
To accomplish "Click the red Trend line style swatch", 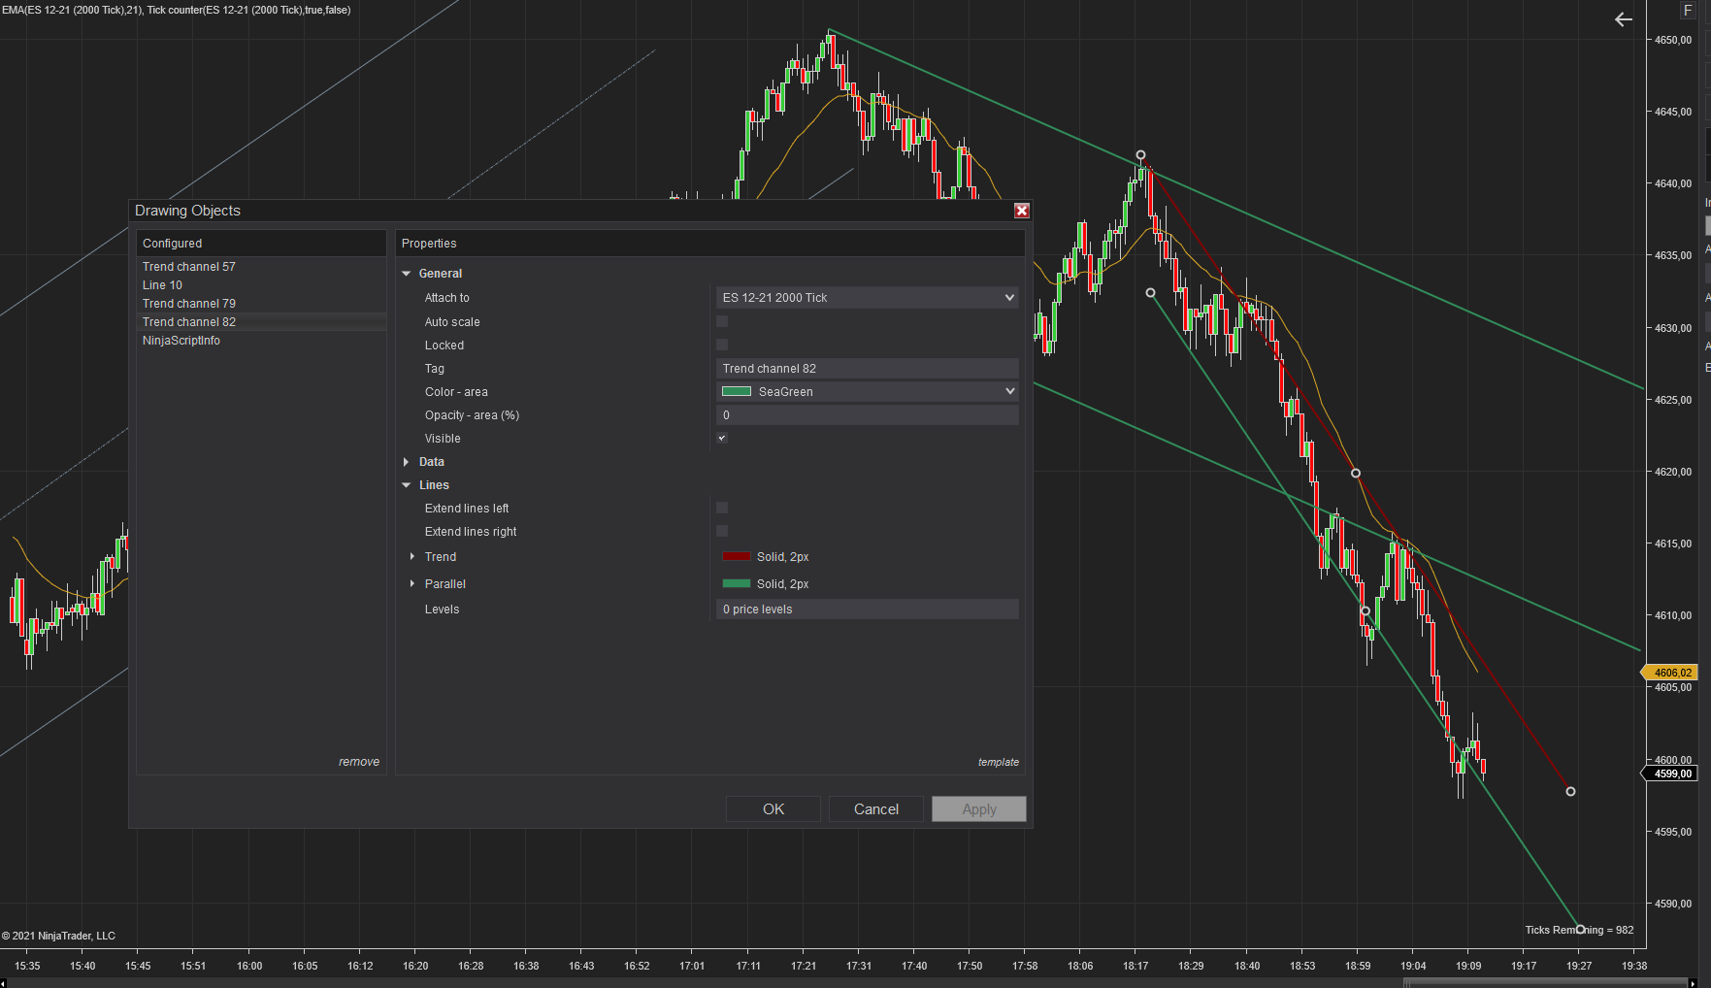I will pos(737,557).
